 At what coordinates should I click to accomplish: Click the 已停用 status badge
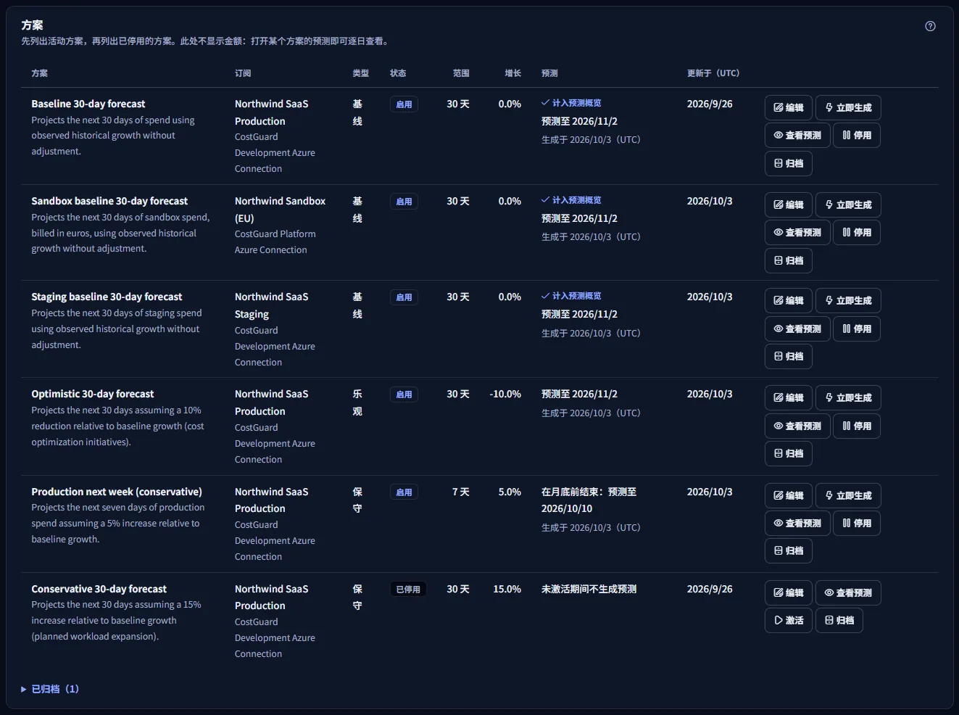pyautogui.click(x=408, y=590)
